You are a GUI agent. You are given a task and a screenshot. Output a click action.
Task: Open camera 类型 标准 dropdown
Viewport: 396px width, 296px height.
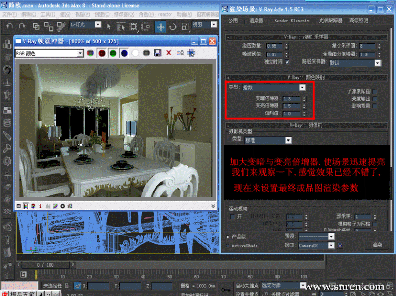[288, 140]
